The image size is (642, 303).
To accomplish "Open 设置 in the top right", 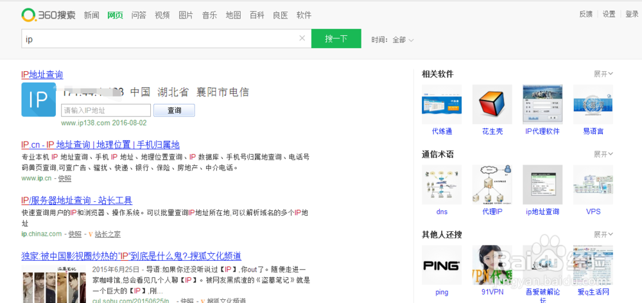I will 609,14.
